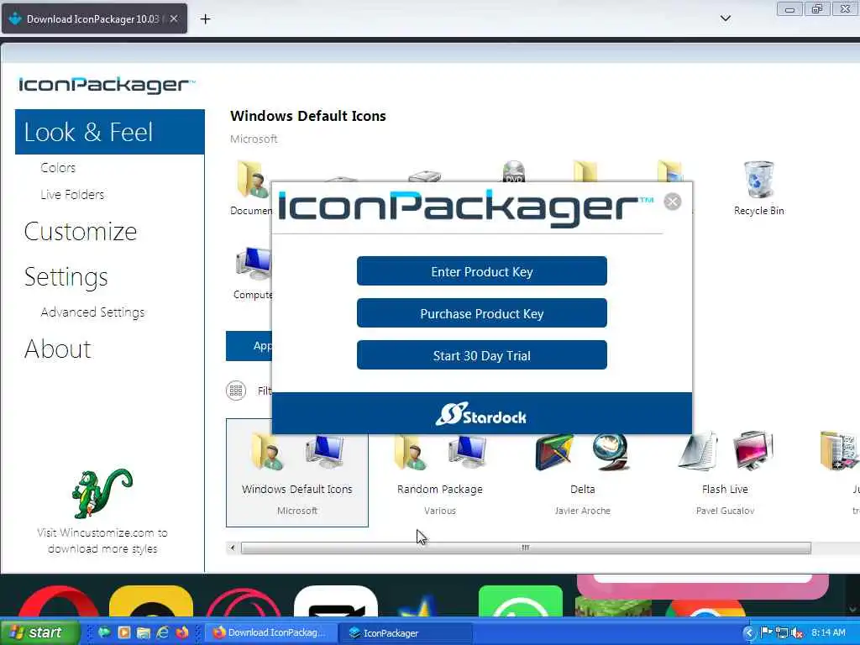Image resolution: width=860 pixels, height=645 pixels.
Task: Select the Flash Live icon package
Action: click(725, 473)
